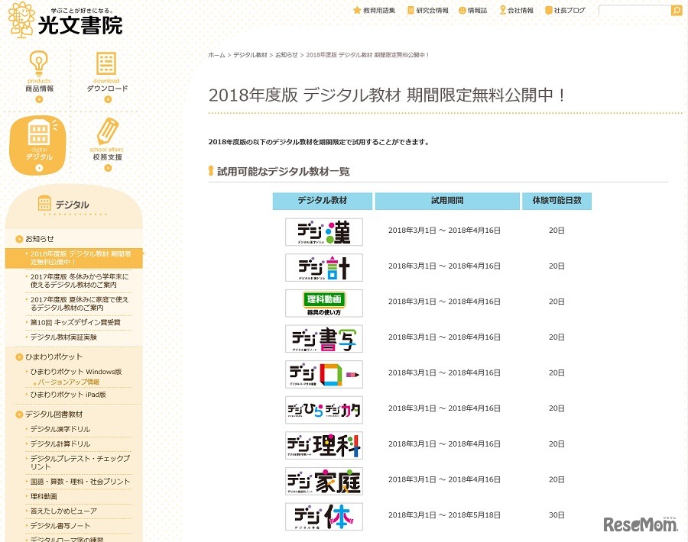Click the デジ体 product logo
688x542 pixels.
(x=323, y=515)
